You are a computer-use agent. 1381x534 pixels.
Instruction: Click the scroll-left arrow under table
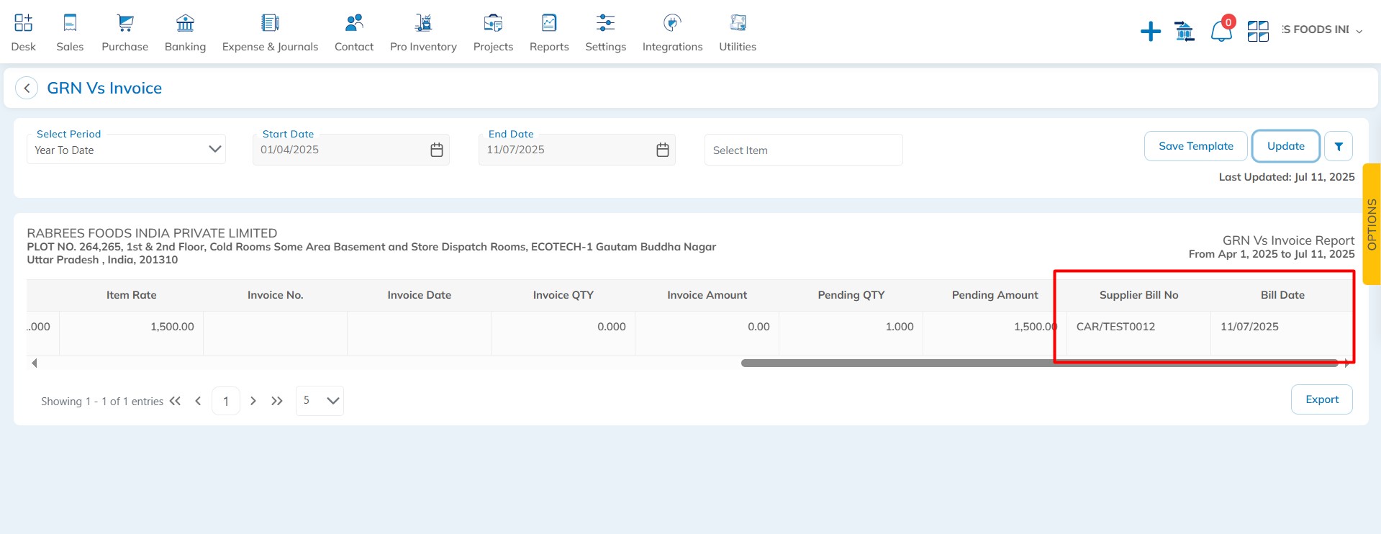(34, 363)
